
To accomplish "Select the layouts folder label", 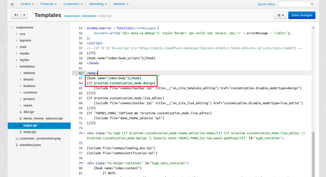I will (x=25, y=40).
